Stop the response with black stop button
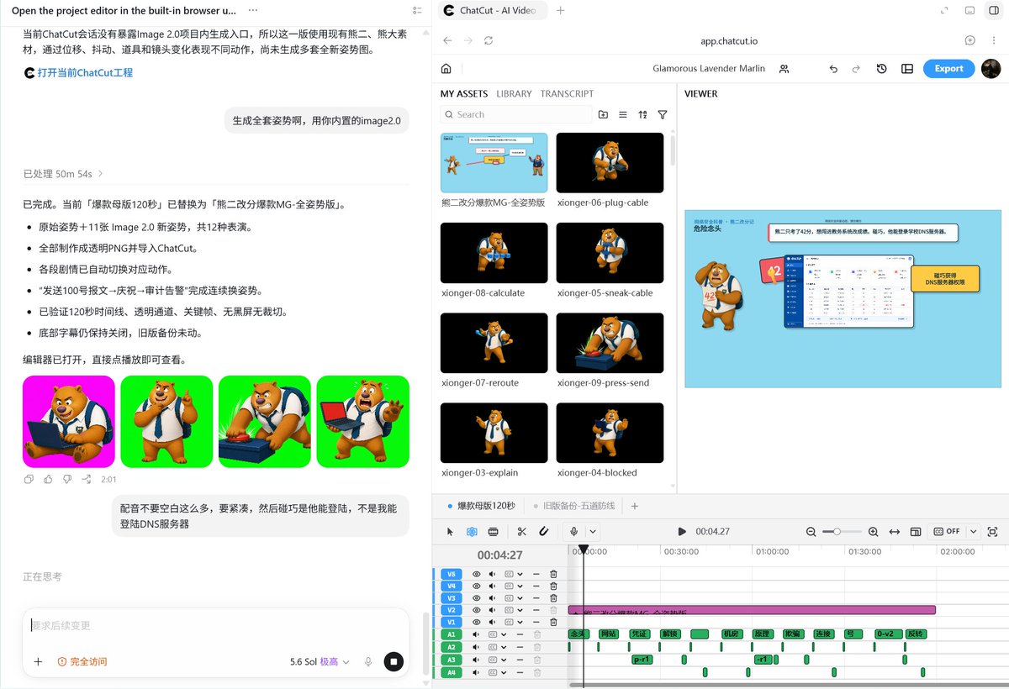 (393, 661)
